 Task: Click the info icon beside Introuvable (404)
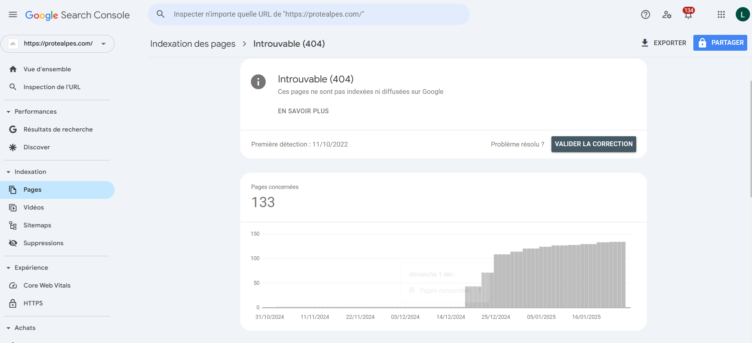pos(258,82)
